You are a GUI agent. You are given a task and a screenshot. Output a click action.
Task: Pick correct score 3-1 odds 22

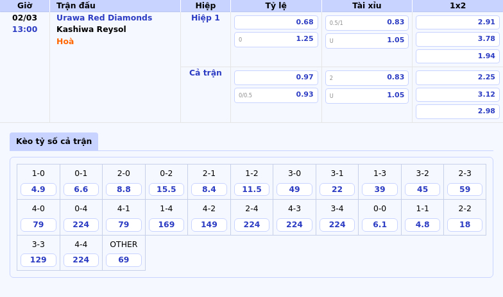click(337, 189)
